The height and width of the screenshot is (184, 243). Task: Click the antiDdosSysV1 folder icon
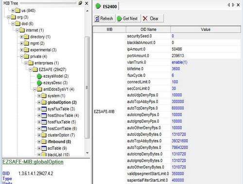tap(39, 89)
